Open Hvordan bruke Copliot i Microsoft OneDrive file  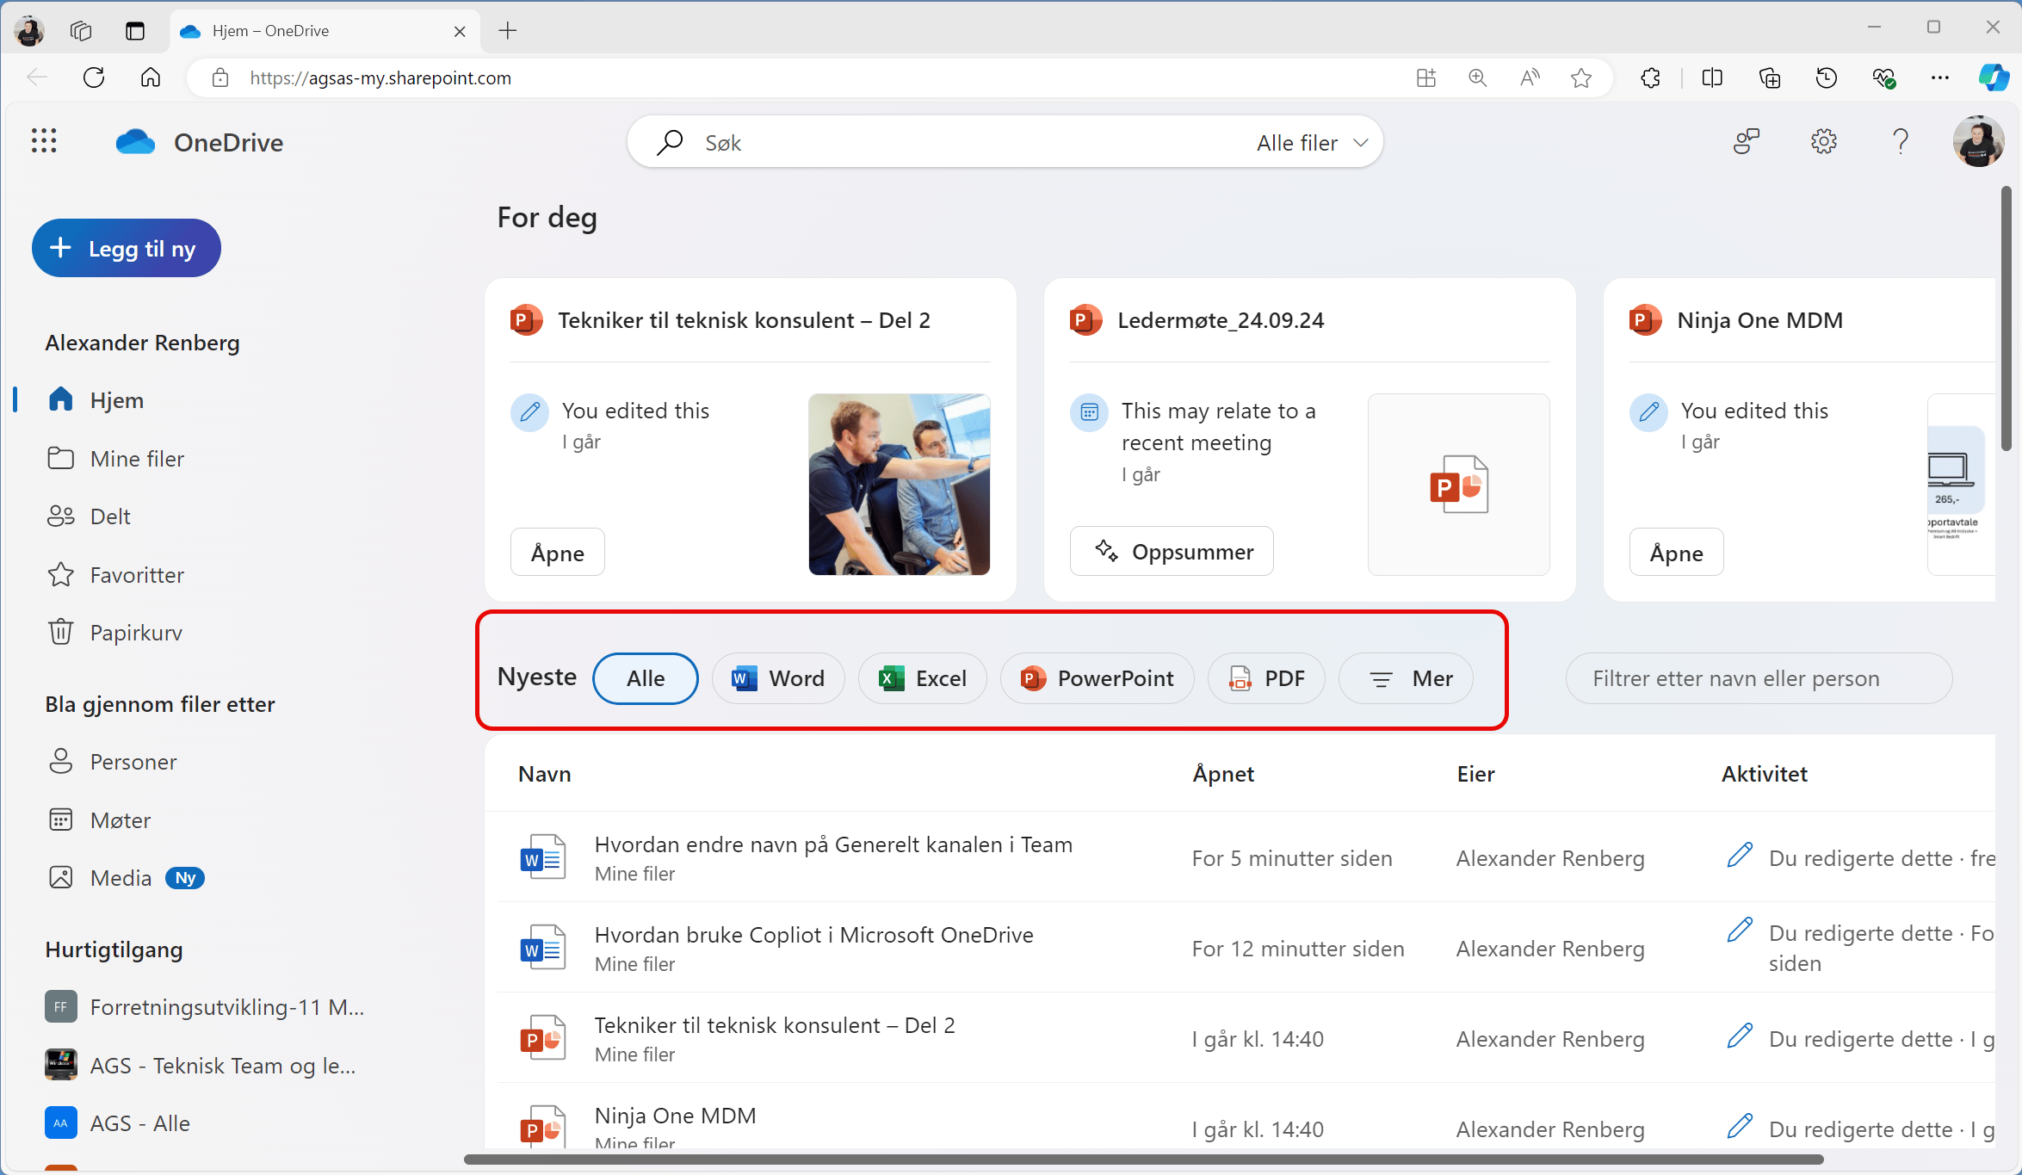pyautogui.click(x=814, y=935)
